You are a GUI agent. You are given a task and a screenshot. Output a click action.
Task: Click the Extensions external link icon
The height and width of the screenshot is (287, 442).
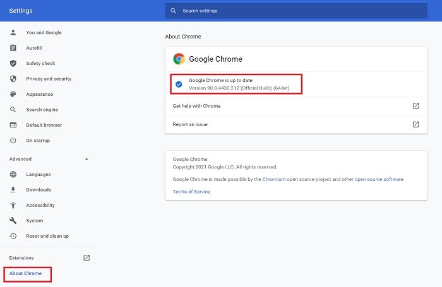click(x=87, y=258)
